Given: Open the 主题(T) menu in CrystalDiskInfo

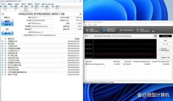Looking at the screenshot, I should (24, 4).
